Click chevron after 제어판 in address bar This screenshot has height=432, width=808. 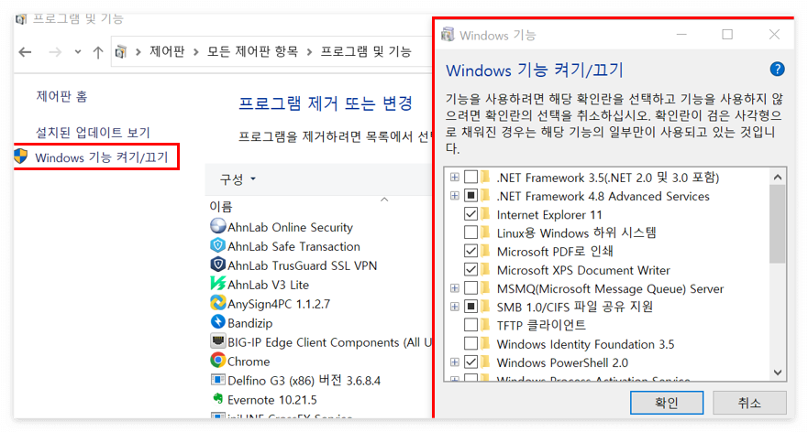pos(196,52)
